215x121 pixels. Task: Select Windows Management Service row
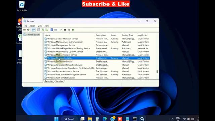tap(97, 45)
